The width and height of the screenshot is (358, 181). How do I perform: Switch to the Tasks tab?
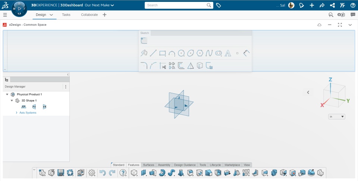(66, 15)
